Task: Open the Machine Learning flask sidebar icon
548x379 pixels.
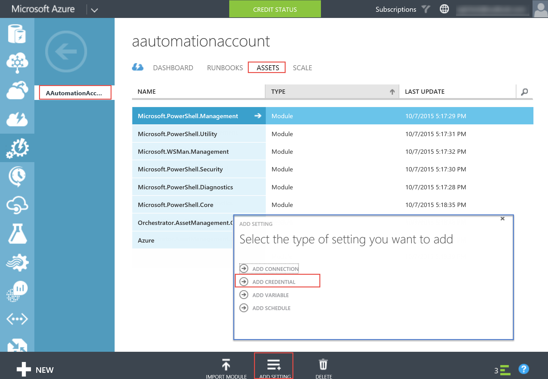Action: (x=17, y=234)
